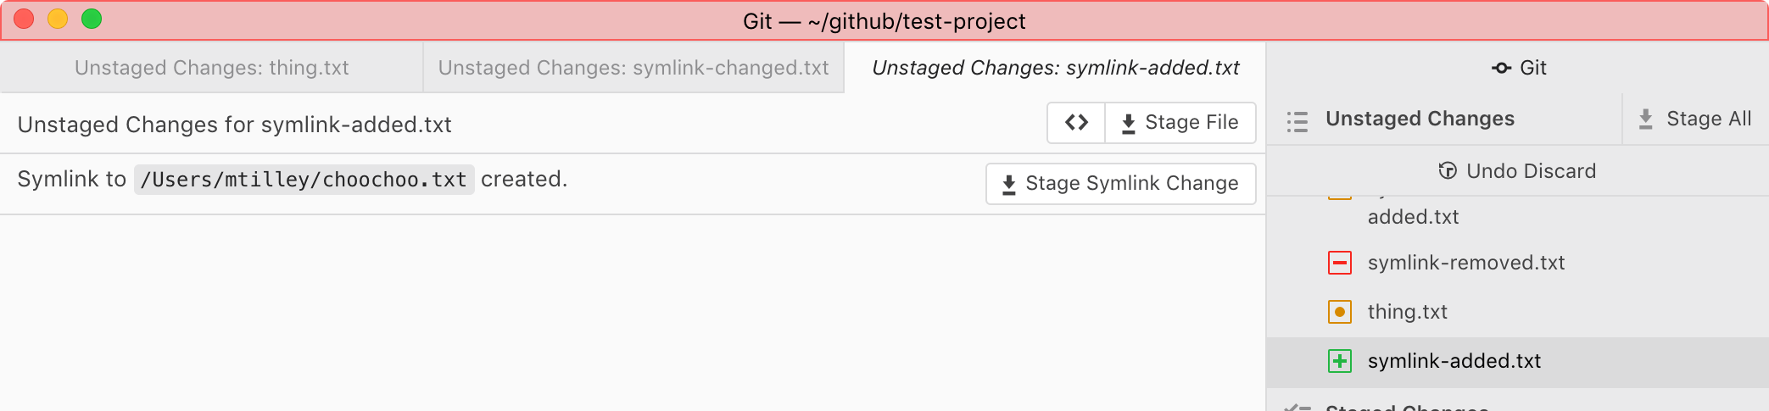Click the Unstaged Changes list icon
Image resolution: width=1769 pixels, height=411 pixels.
[1297, 121]
